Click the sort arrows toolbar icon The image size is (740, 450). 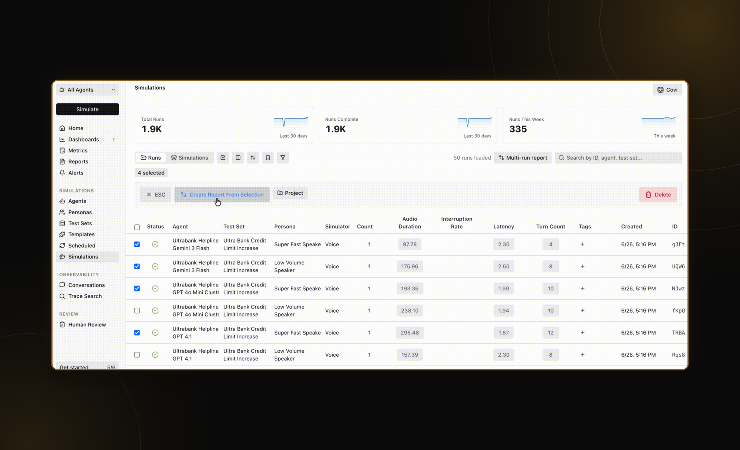pyautogui.click(x=253, y=157)
